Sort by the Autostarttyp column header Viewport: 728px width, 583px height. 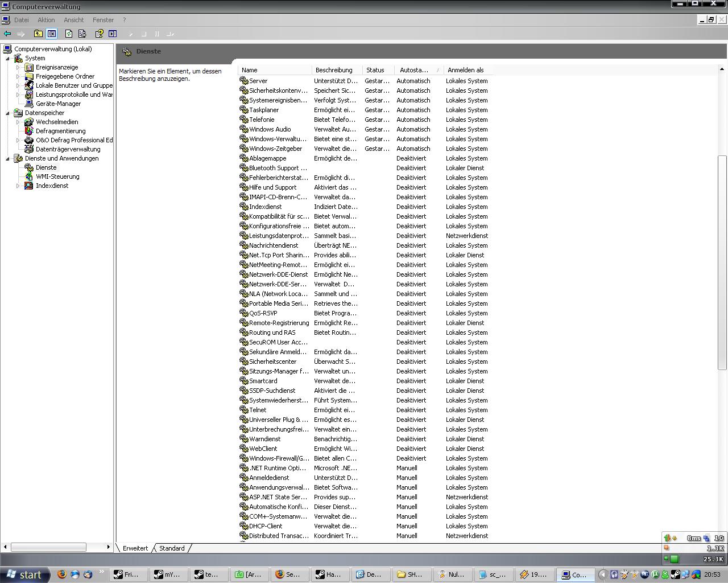tap(419, 70)
